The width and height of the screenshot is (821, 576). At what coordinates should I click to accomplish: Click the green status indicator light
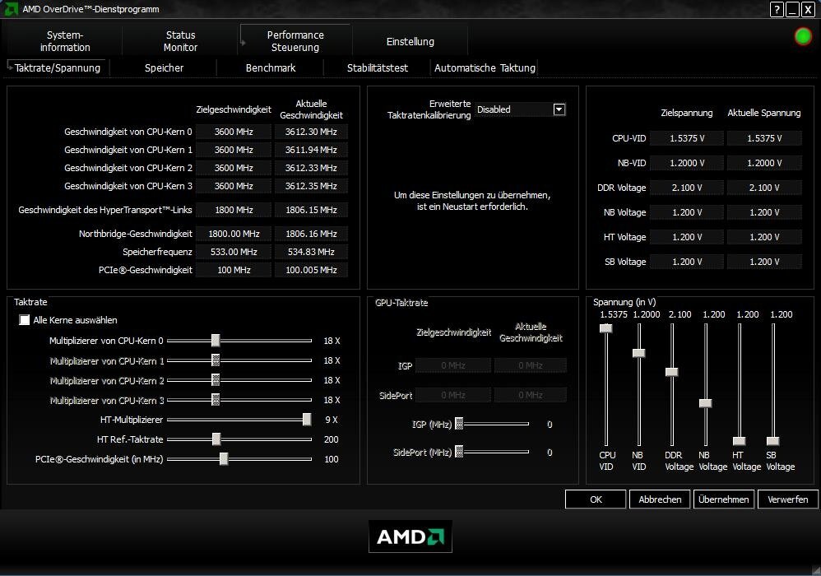click(x=803, y=37)
